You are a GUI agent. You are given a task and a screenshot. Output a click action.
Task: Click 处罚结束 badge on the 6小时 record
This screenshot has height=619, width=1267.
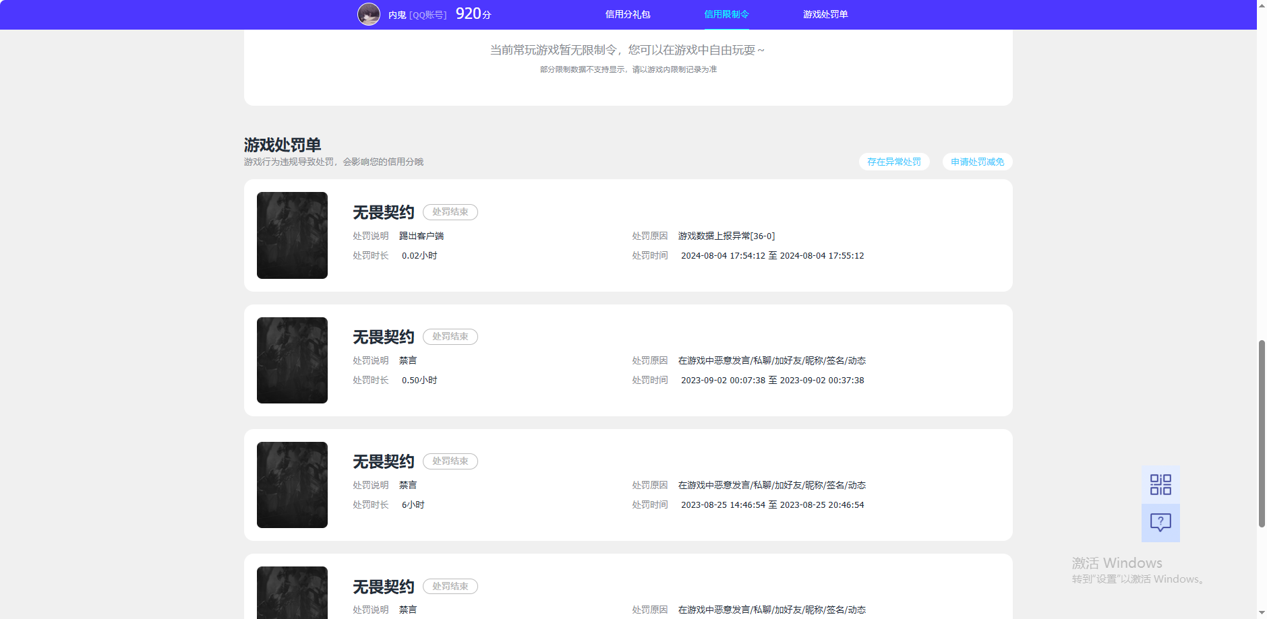(450, 461)
